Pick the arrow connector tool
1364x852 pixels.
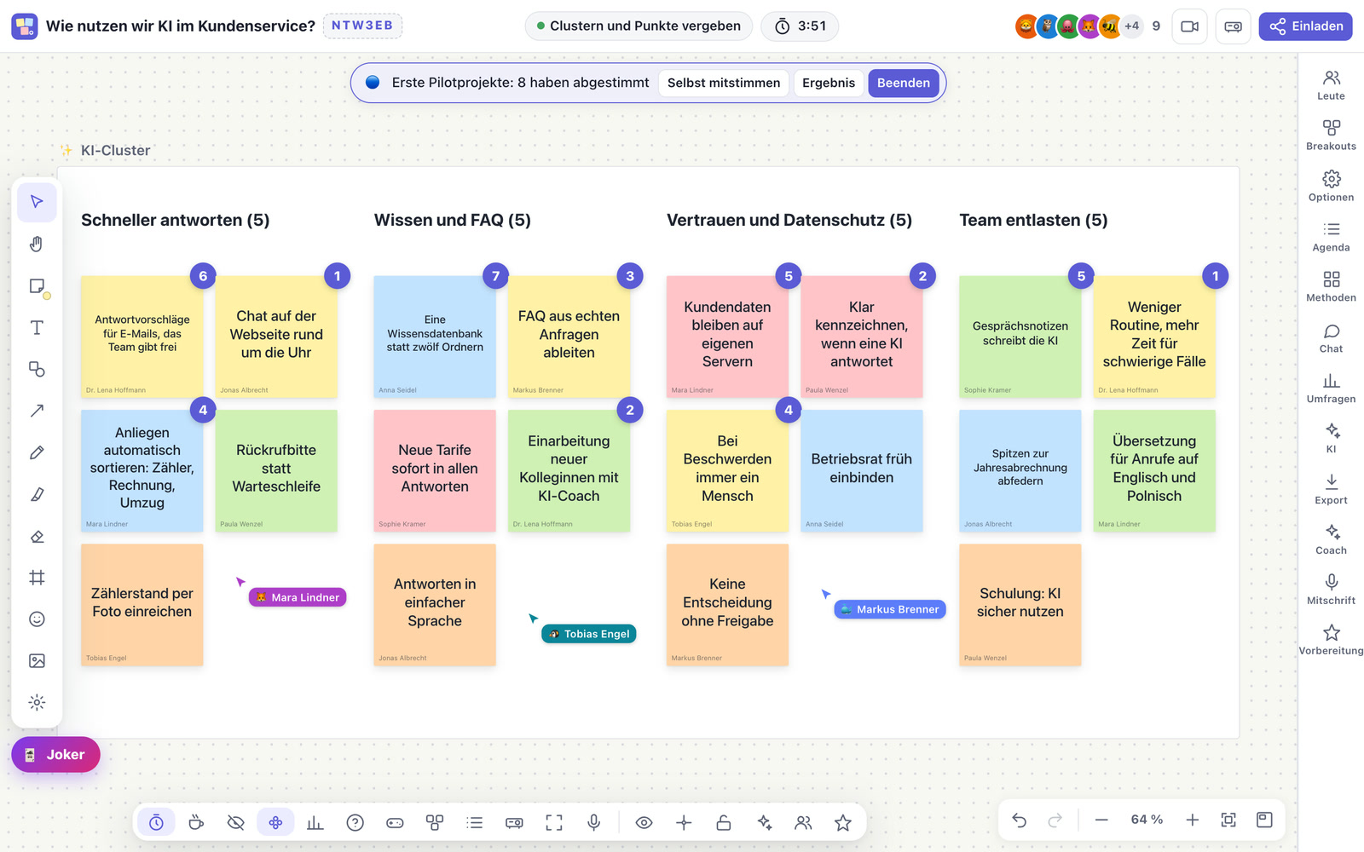pos(37,411)
